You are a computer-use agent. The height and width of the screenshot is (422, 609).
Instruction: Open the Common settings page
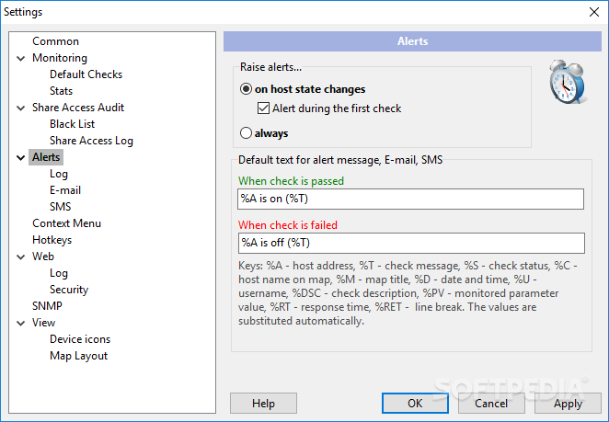(x=55, y=41)
